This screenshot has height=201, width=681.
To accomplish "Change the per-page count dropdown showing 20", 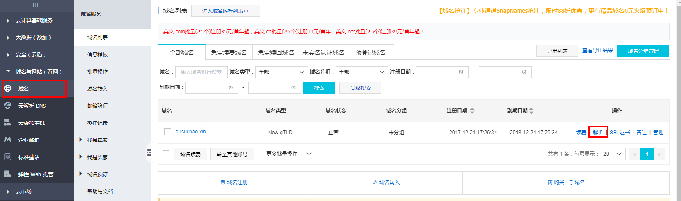I will (613, 154).
